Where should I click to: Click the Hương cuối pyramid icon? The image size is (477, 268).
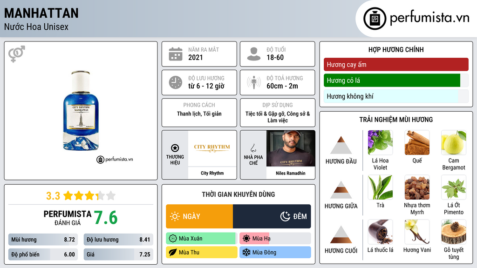pos(341,234)
